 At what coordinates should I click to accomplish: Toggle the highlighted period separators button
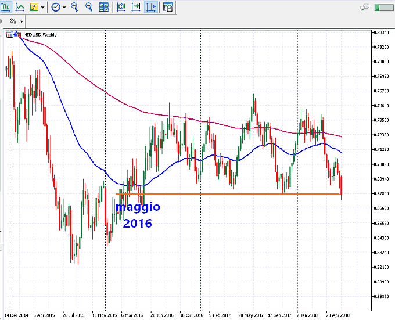coord(150,8)
